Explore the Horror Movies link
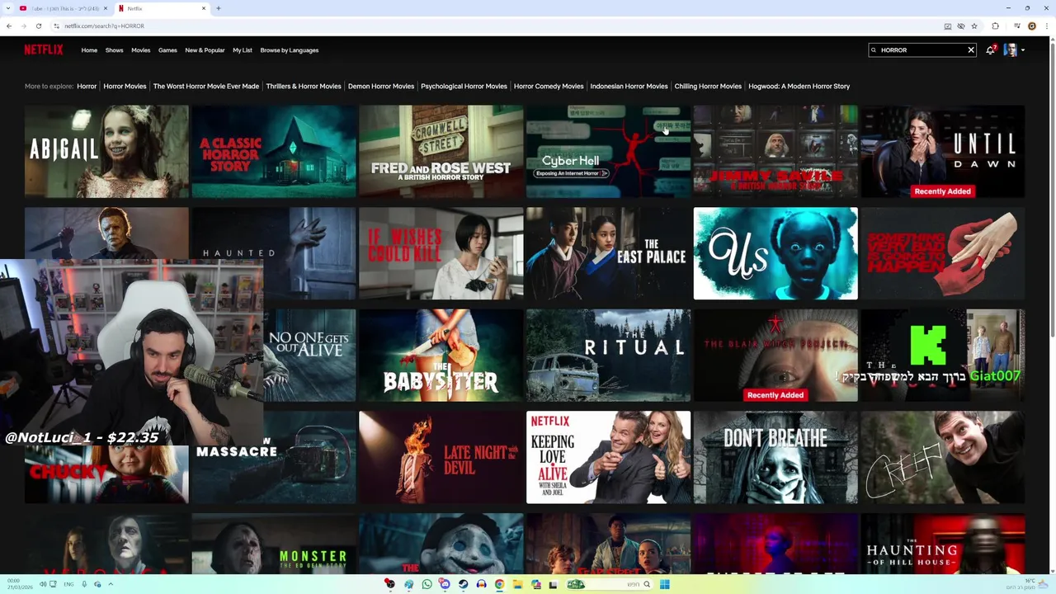This screenshot has height=594, width=1056. [x=125, y=86]
